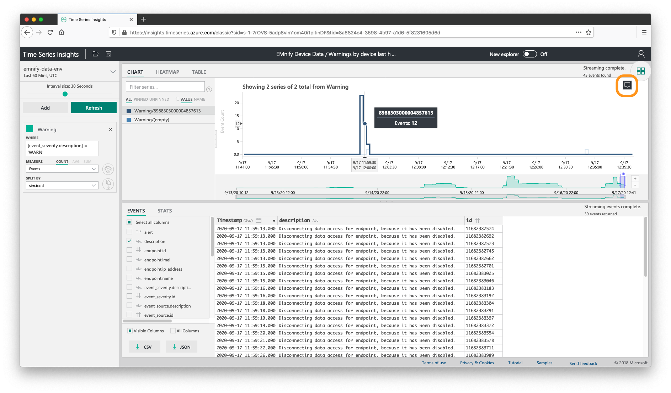Toggle the New explorer switch
Screen dimensions: 671x393
(529, 54)
